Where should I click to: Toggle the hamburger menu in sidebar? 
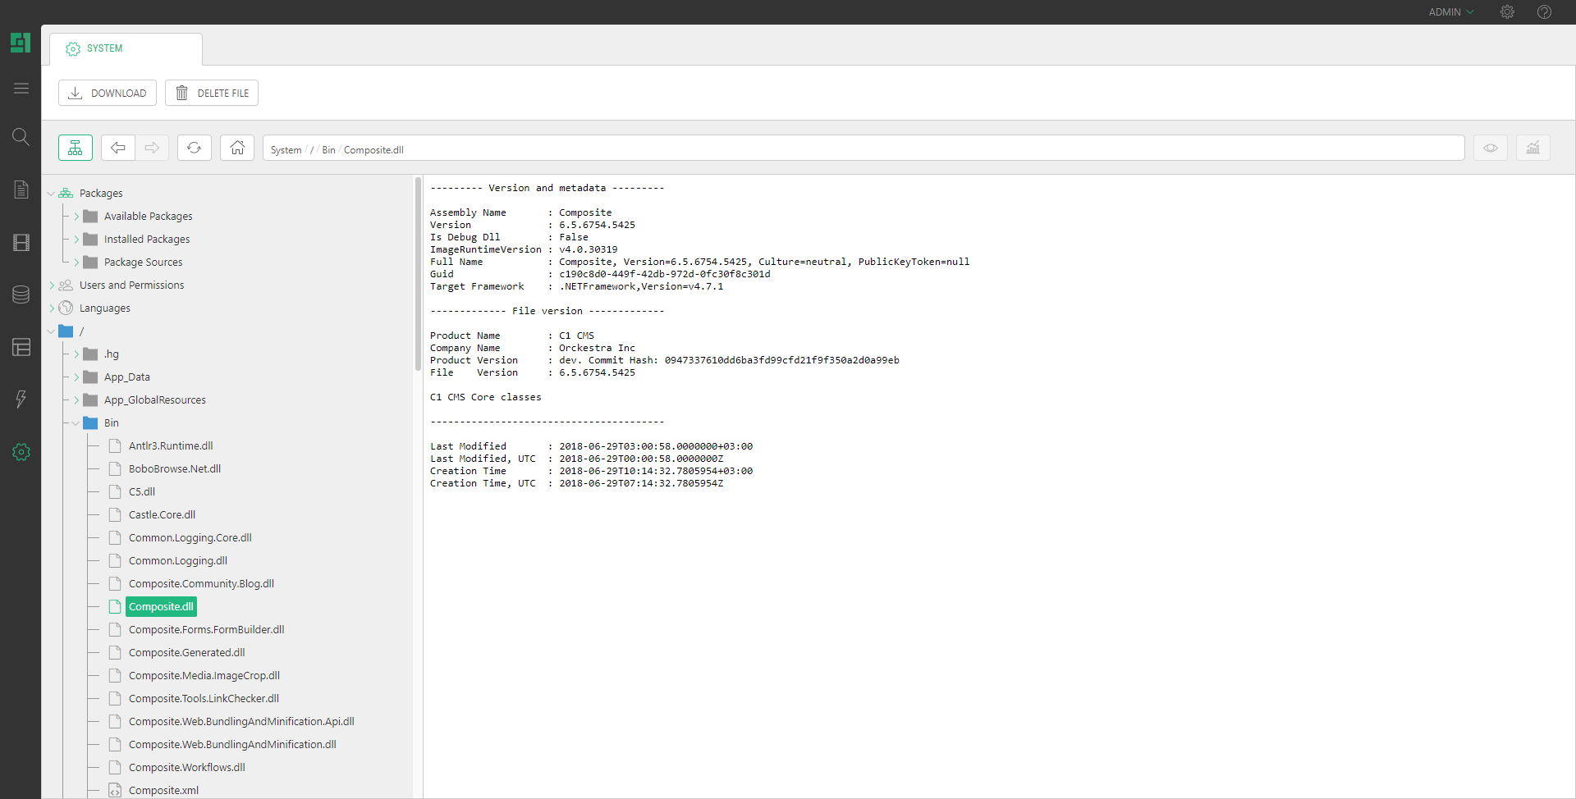pos(21,88)
